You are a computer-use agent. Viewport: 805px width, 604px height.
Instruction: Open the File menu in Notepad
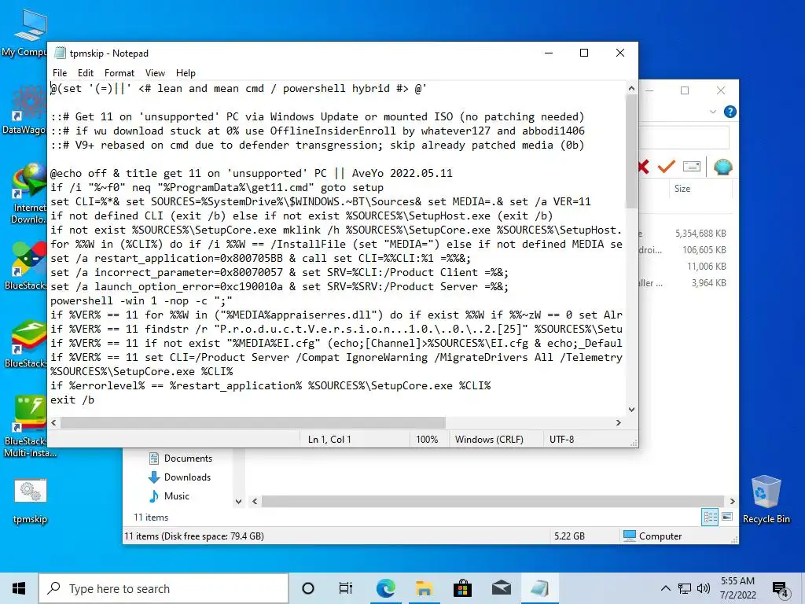pyautogui.click(x=60, y=73)
